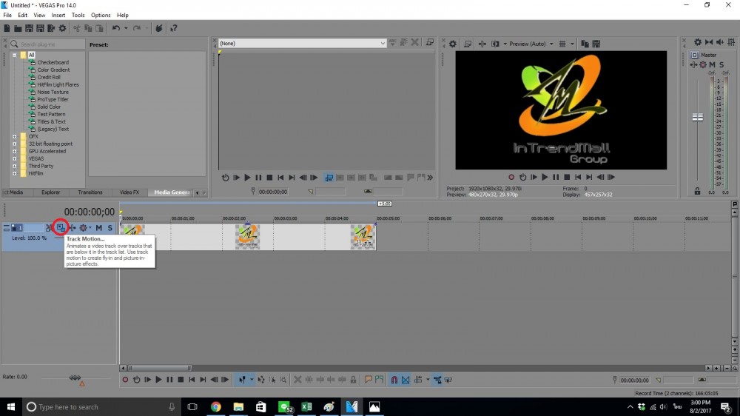740x416 pixels.
Task: Lock Master fader channels padlock
Action: point(698,191)
